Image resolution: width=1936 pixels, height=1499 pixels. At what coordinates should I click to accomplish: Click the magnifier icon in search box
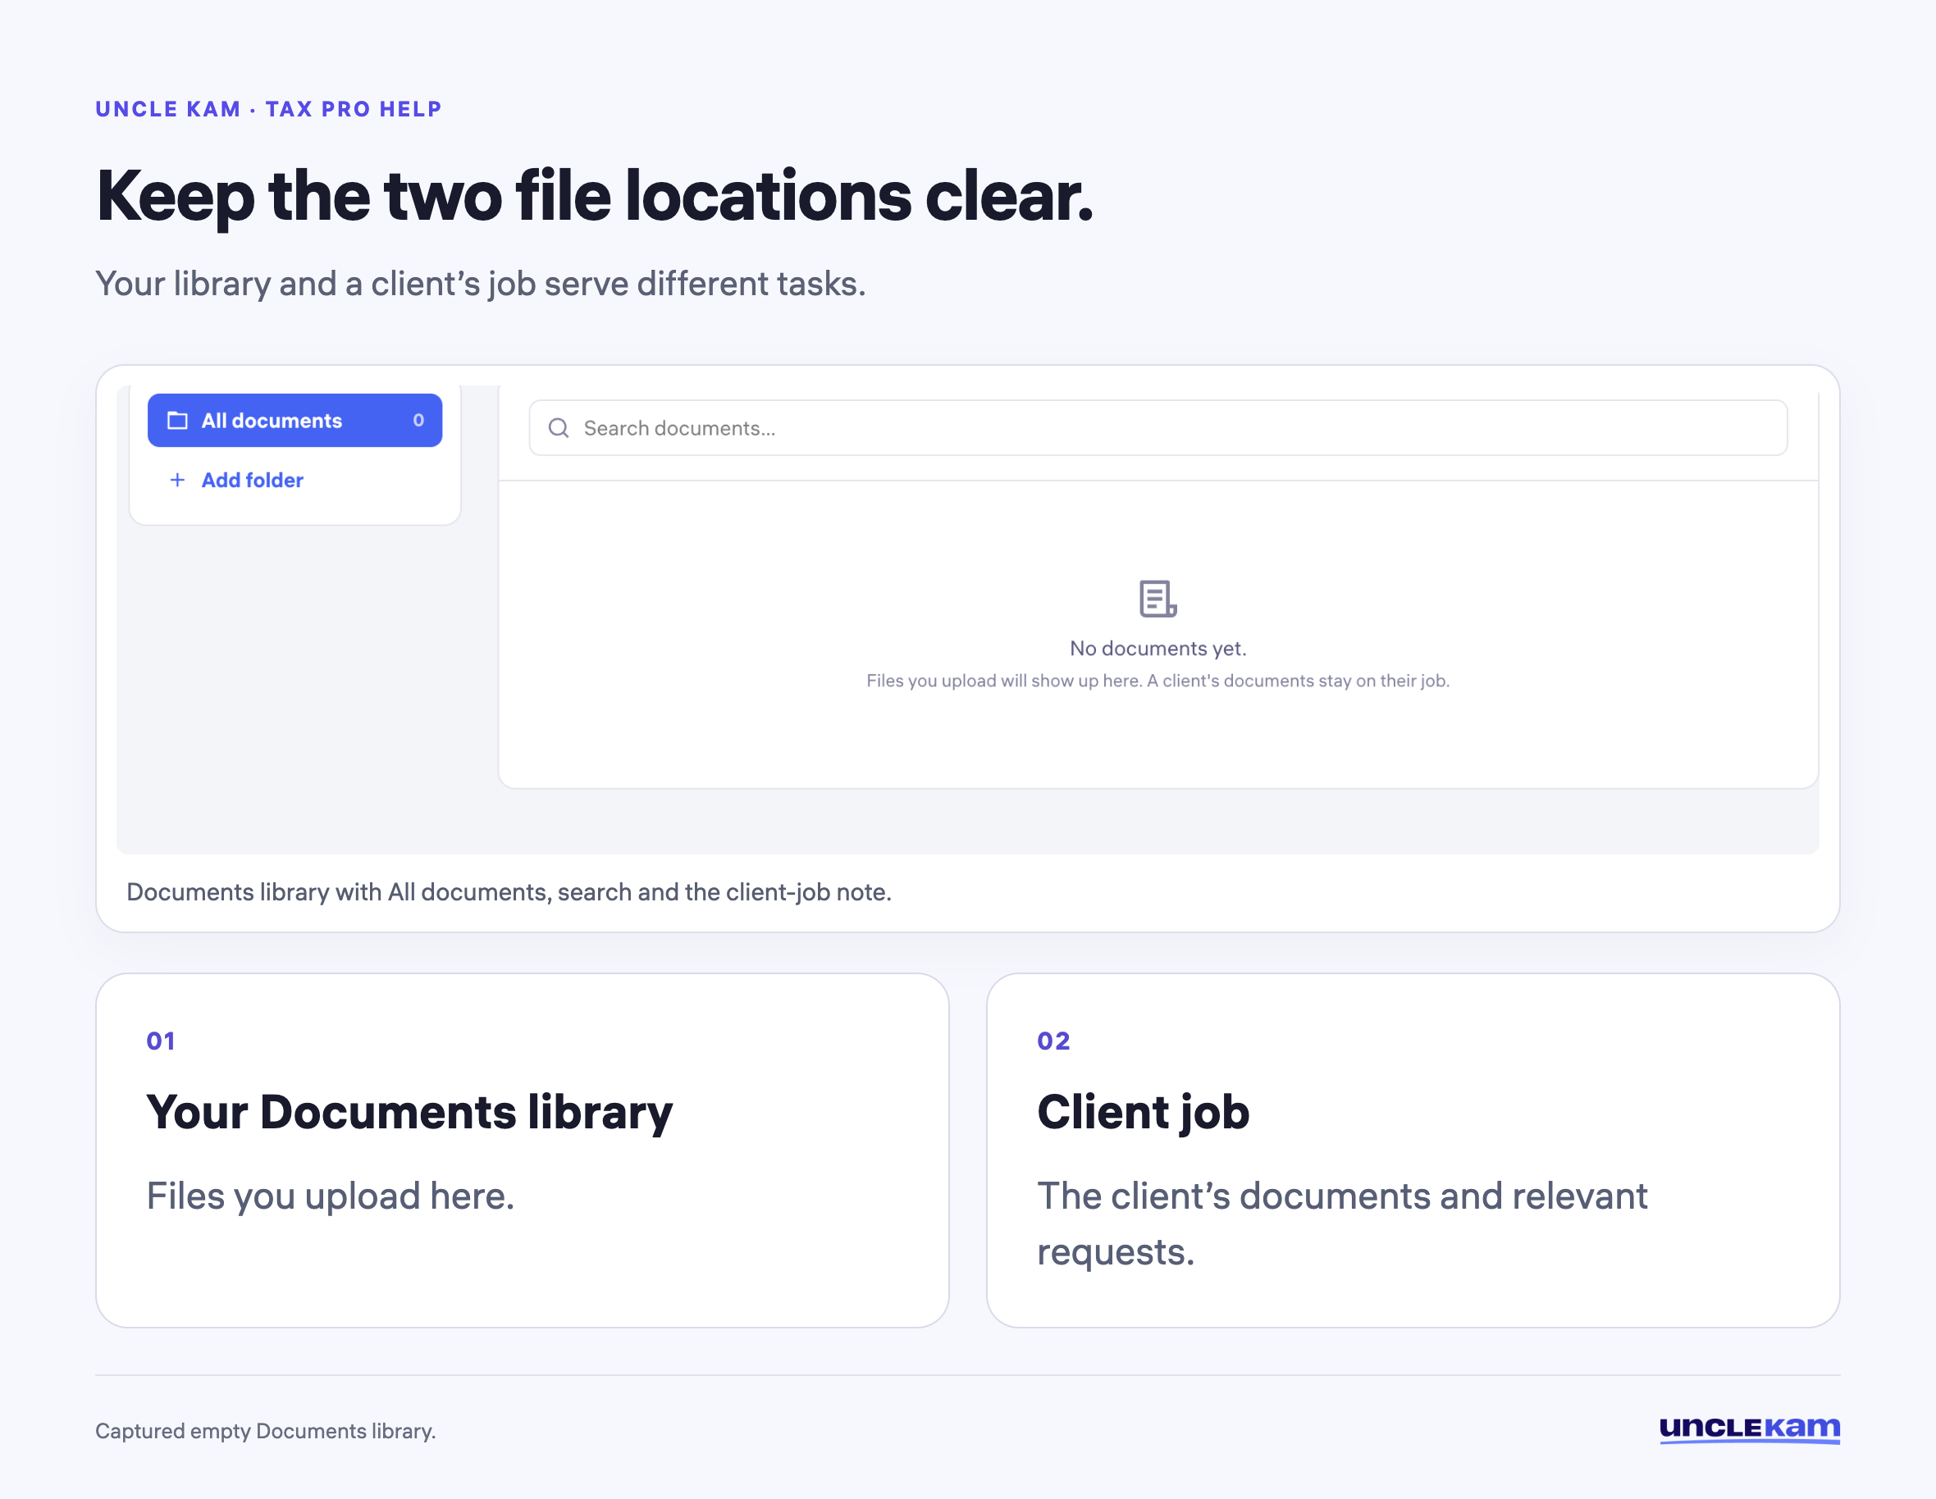point(559,428)
